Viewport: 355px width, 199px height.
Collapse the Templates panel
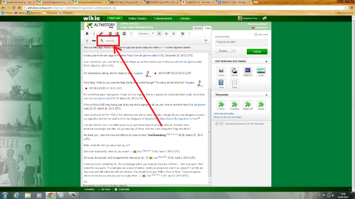[266, 95]
